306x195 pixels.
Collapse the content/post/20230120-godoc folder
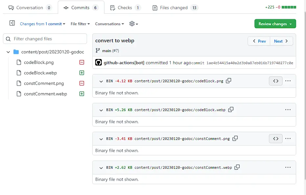8,52
